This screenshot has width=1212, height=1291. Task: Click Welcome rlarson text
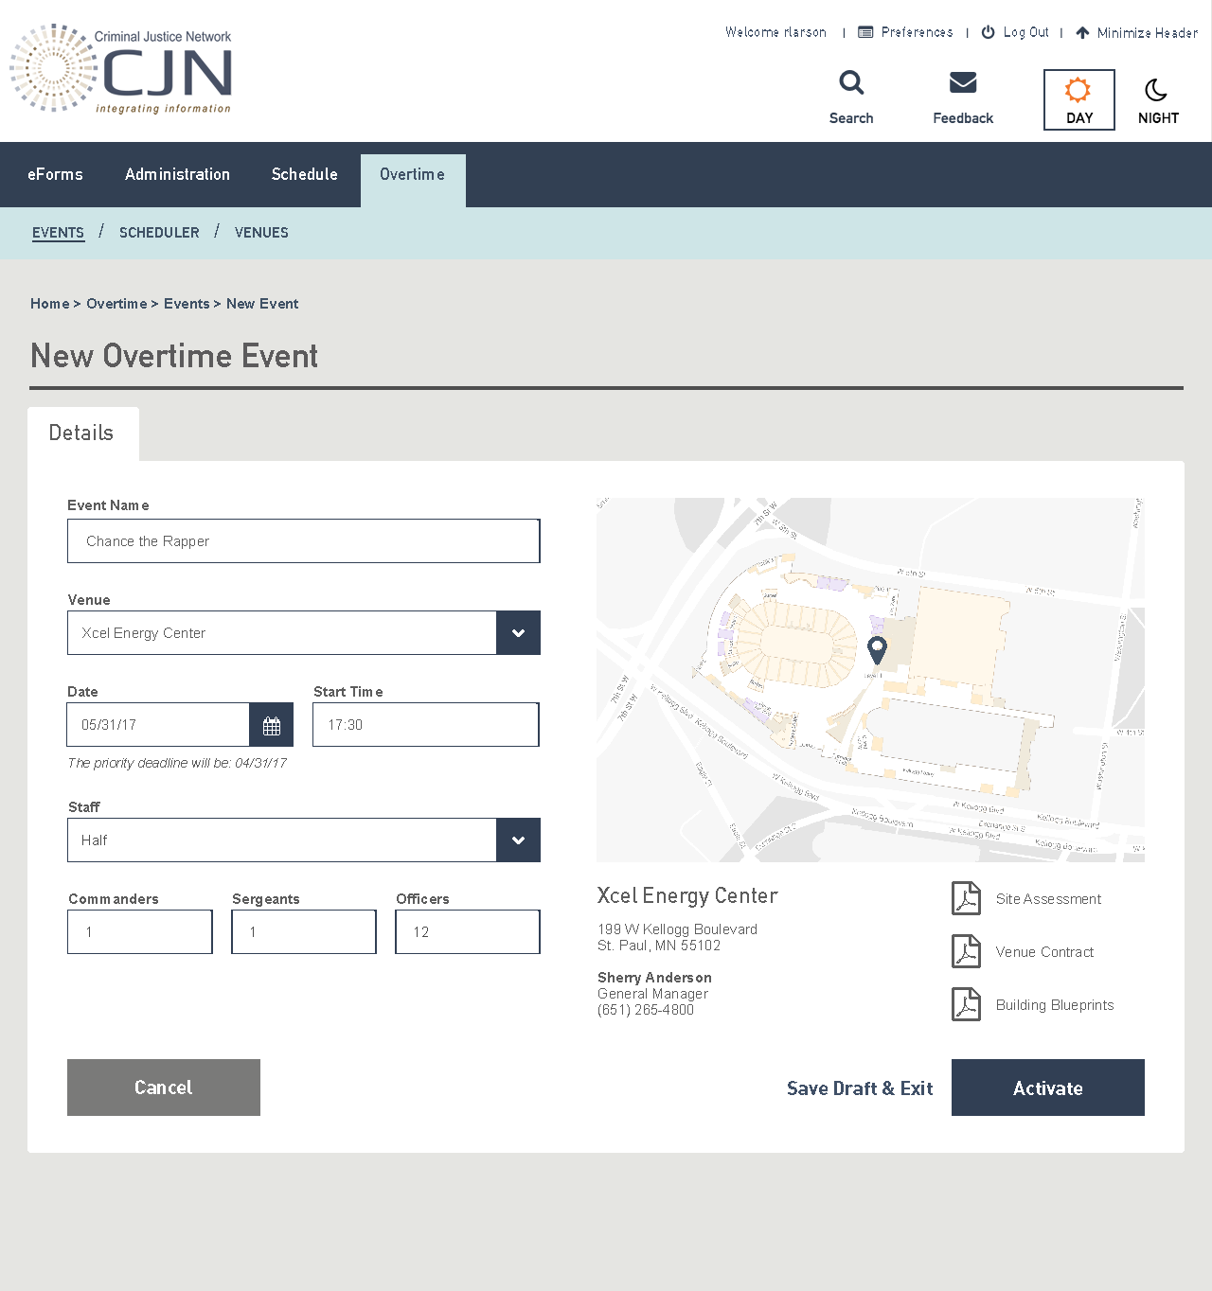[775, 32]
